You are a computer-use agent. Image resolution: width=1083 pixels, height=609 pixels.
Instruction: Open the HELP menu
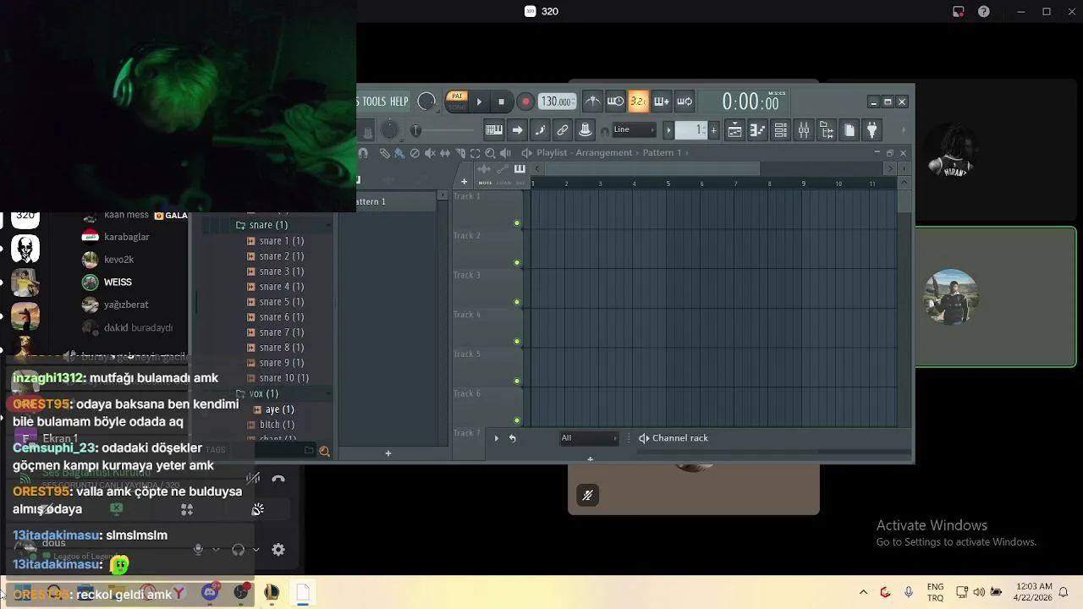[x=399, y=101]
